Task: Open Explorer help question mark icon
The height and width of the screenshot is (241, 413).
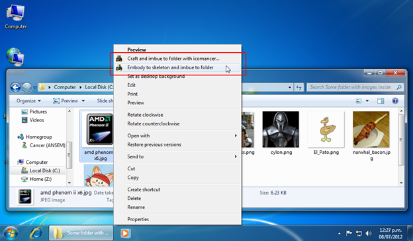Action: coord(395,100)
